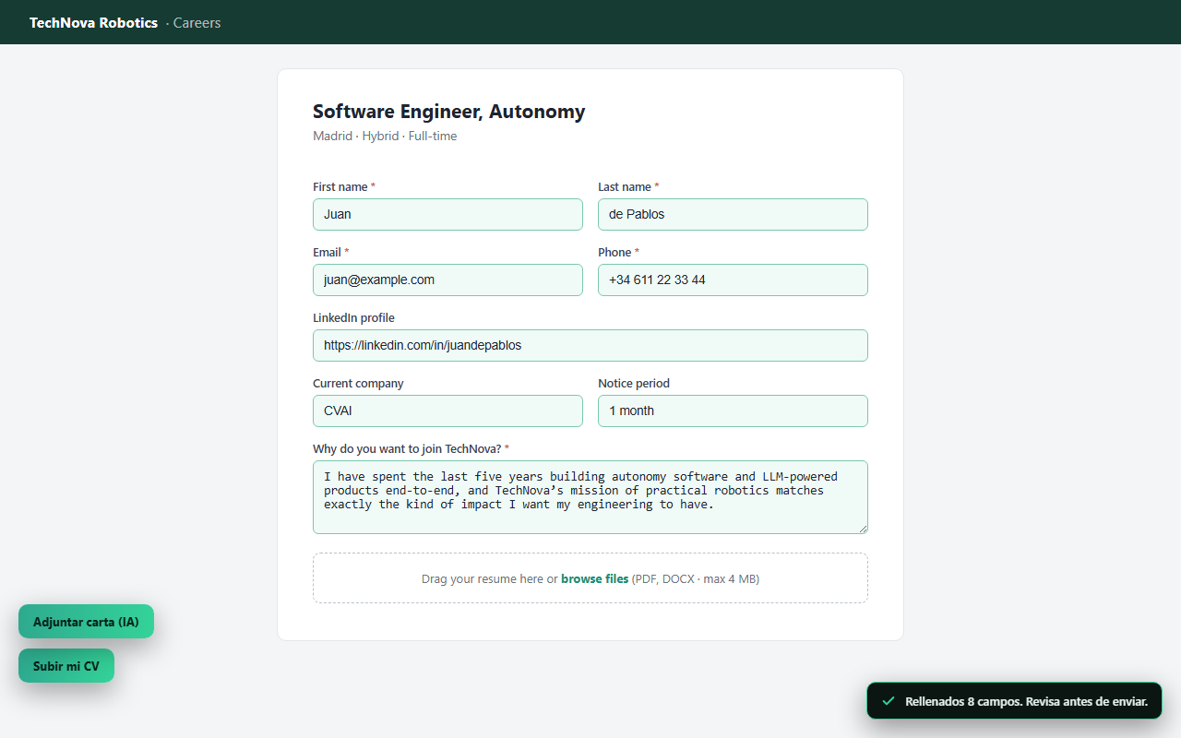Click the resume drag-and-drop zone

(590, 578)
